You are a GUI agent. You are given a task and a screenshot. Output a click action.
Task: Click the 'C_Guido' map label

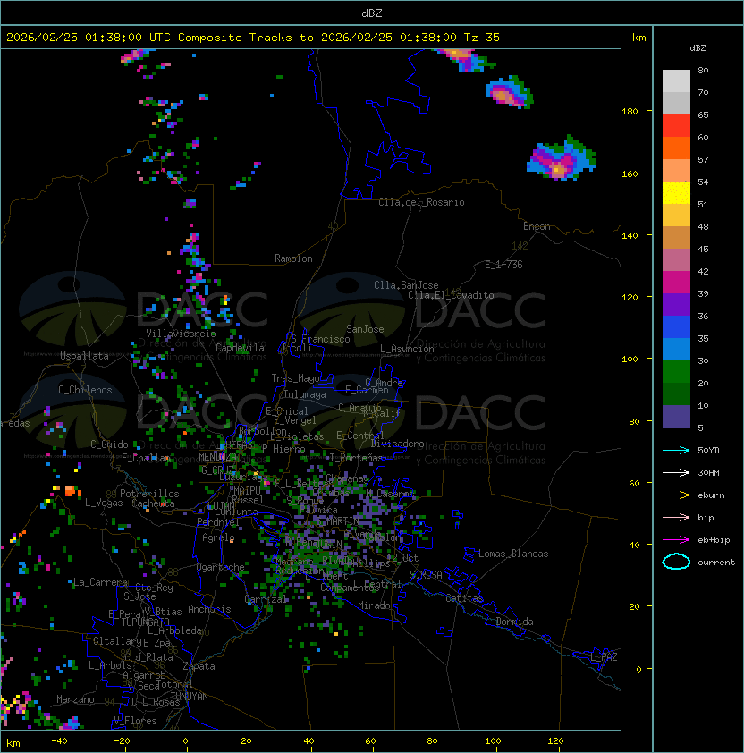click(x=109, y=444)
